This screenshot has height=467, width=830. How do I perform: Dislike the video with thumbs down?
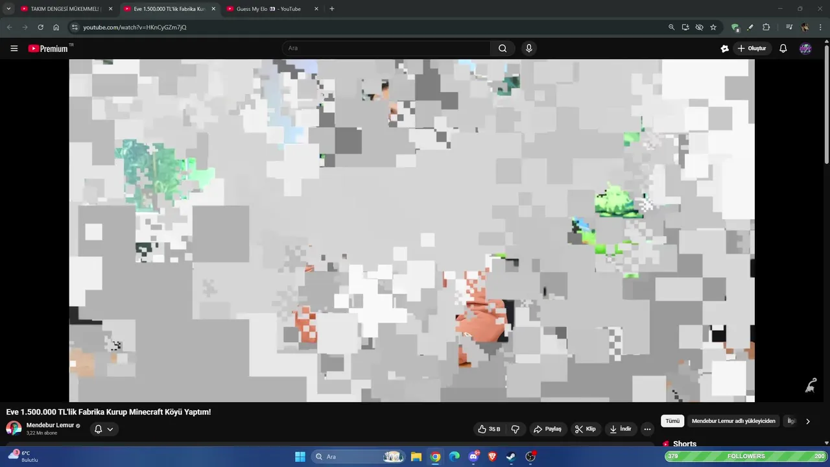point(516,429)
